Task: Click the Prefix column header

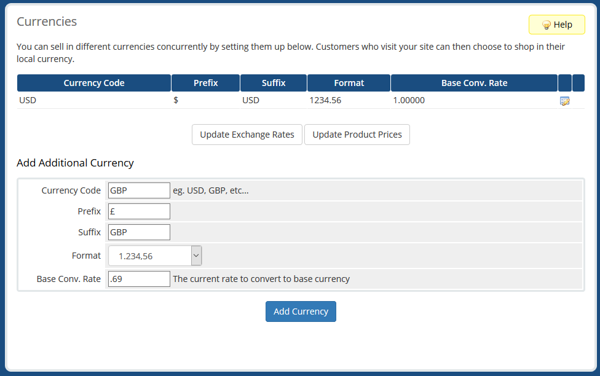Action: (205, 83)
